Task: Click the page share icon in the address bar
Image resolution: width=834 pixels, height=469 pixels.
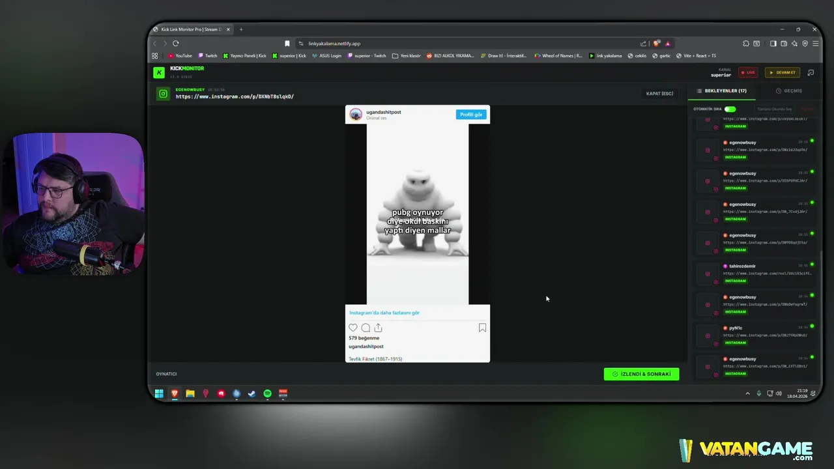Action: 643,44
